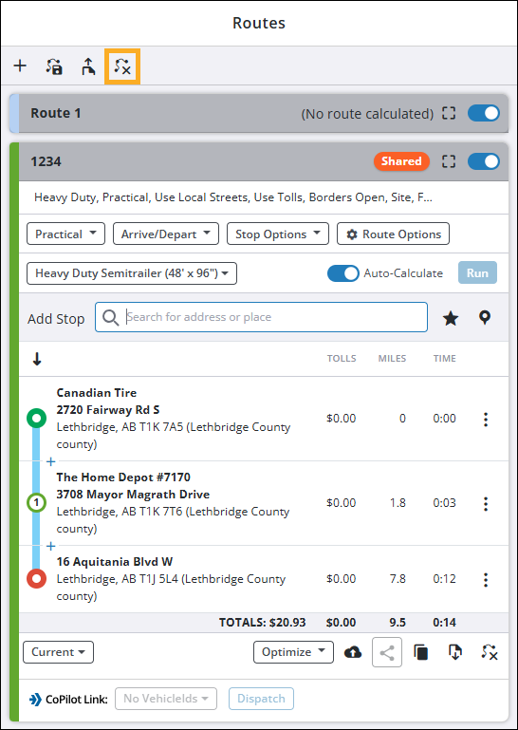Open the Optimize dropdown
This screenshot has height=730, width=518.
(x=293, y=652)
